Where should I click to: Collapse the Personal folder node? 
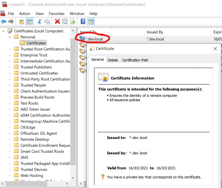pos(10,37)
